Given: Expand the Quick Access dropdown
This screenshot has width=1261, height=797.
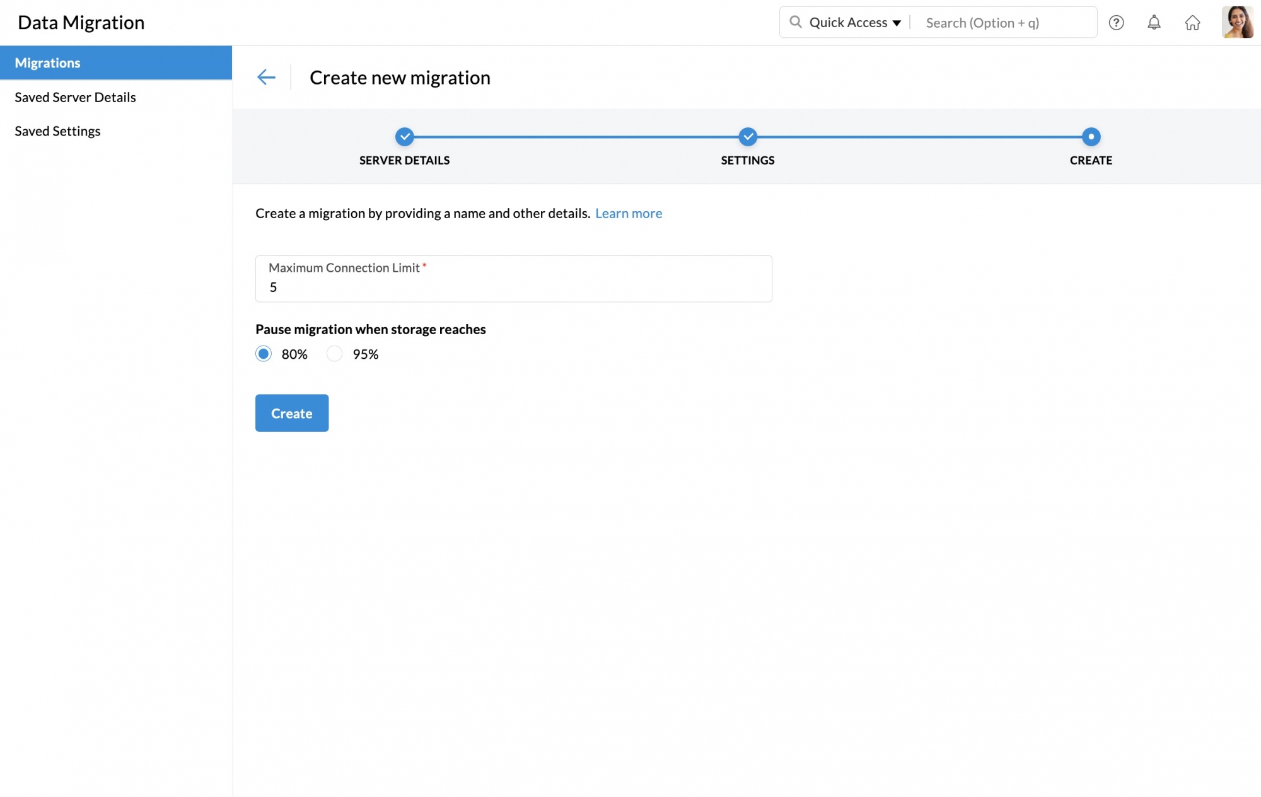Looking at the screenshot, I should point(854,23).
